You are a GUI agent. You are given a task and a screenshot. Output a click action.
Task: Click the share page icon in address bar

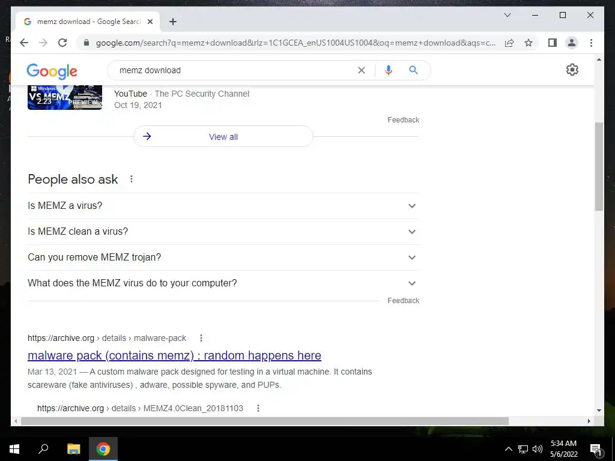509,43
